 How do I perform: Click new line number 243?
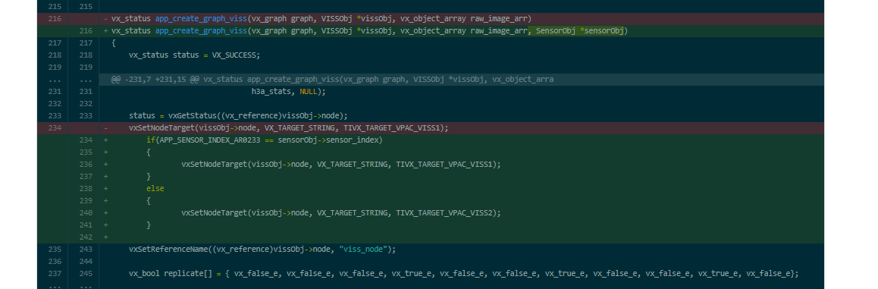(x=86, y=249)
